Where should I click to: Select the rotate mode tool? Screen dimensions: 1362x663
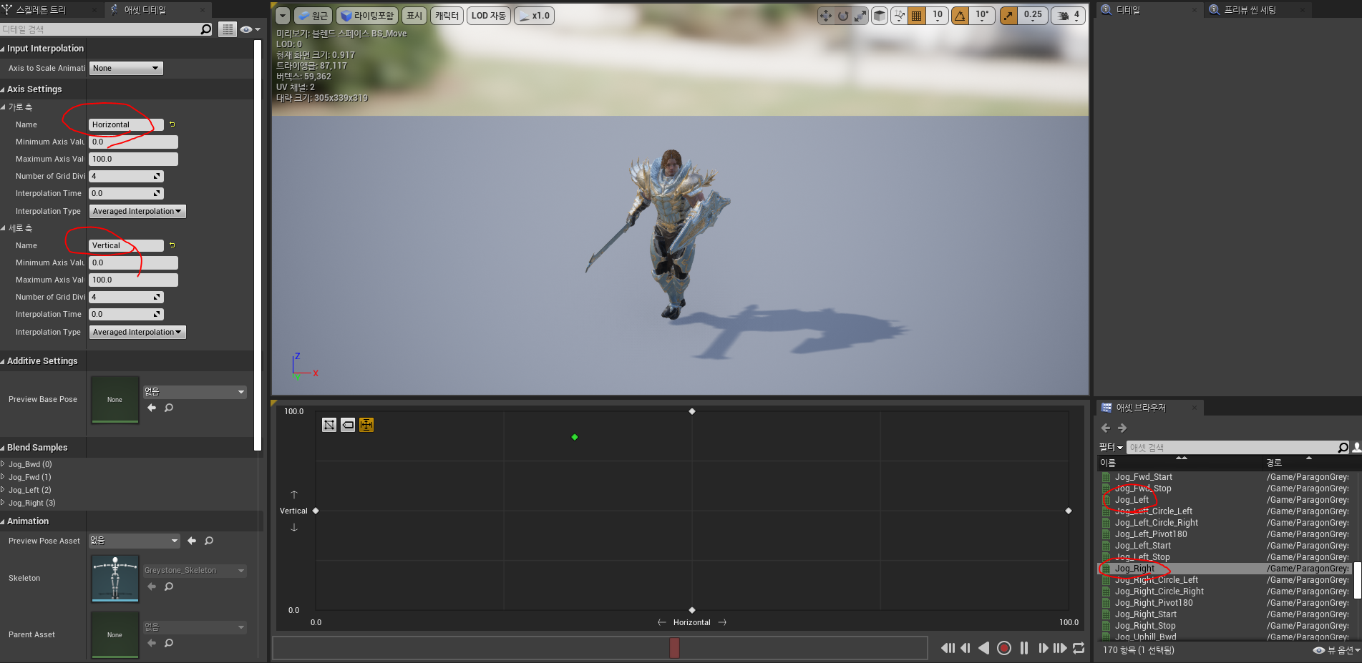[x=843, y=16]
